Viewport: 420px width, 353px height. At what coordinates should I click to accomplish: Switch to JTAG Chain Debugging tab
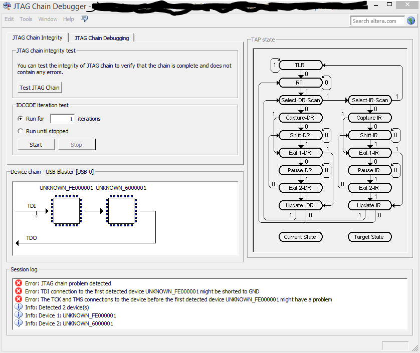[102, 38]
